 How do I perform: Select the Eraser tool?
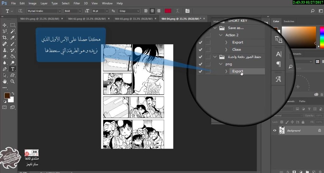(x=4, y=56)
